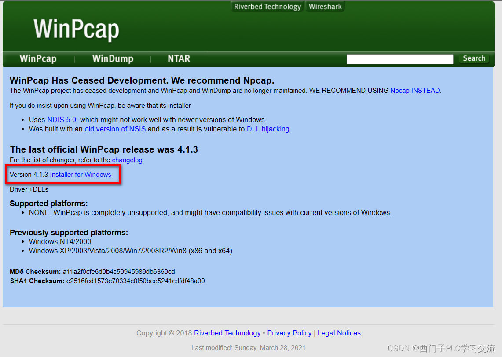The image size is (502, 357).
Task: Open Riverbed Technology footer link
Action: point(227,333)
